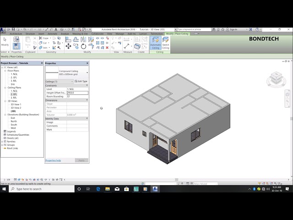Select the {3D} view in browser
The height and width of the screenshot is (220, 293).
(13, 111)
